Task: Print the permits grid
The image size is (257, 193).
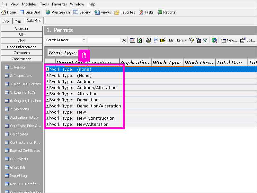Action: point(149,40)
